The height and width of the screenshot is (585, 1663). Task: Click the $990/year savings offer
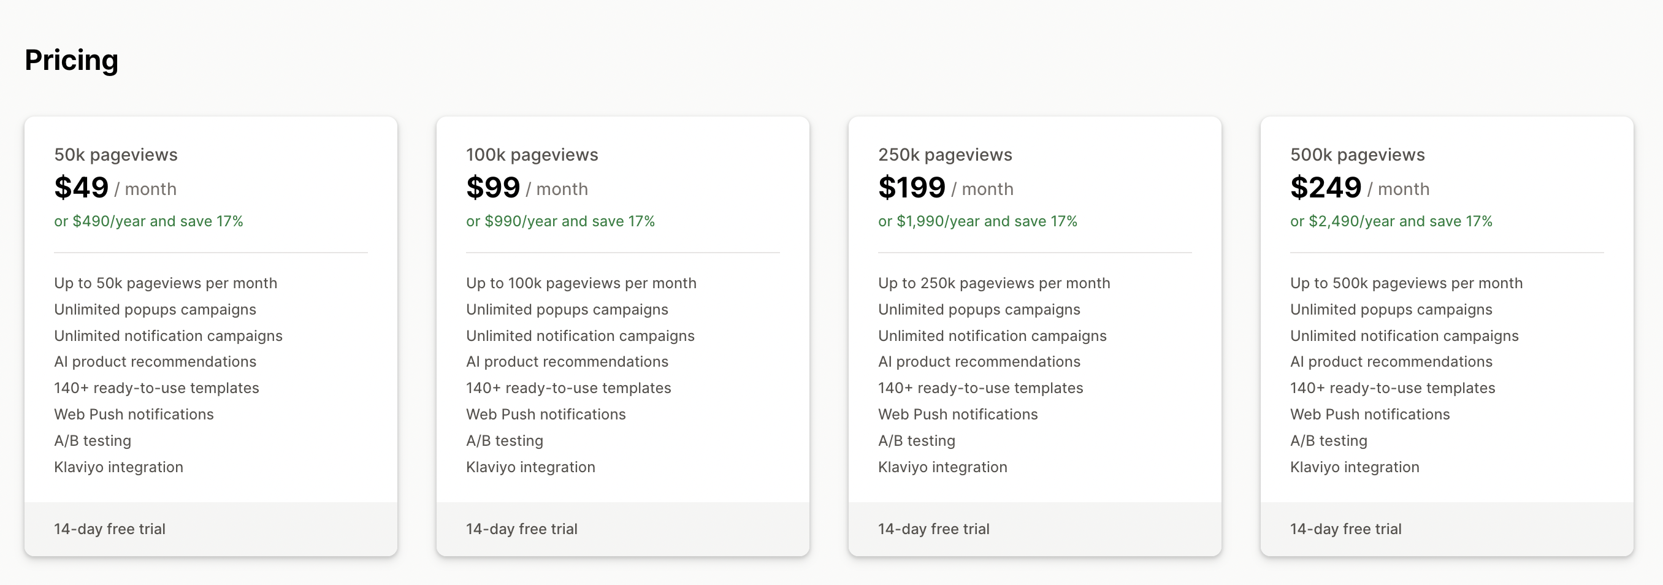click(560, 221)
